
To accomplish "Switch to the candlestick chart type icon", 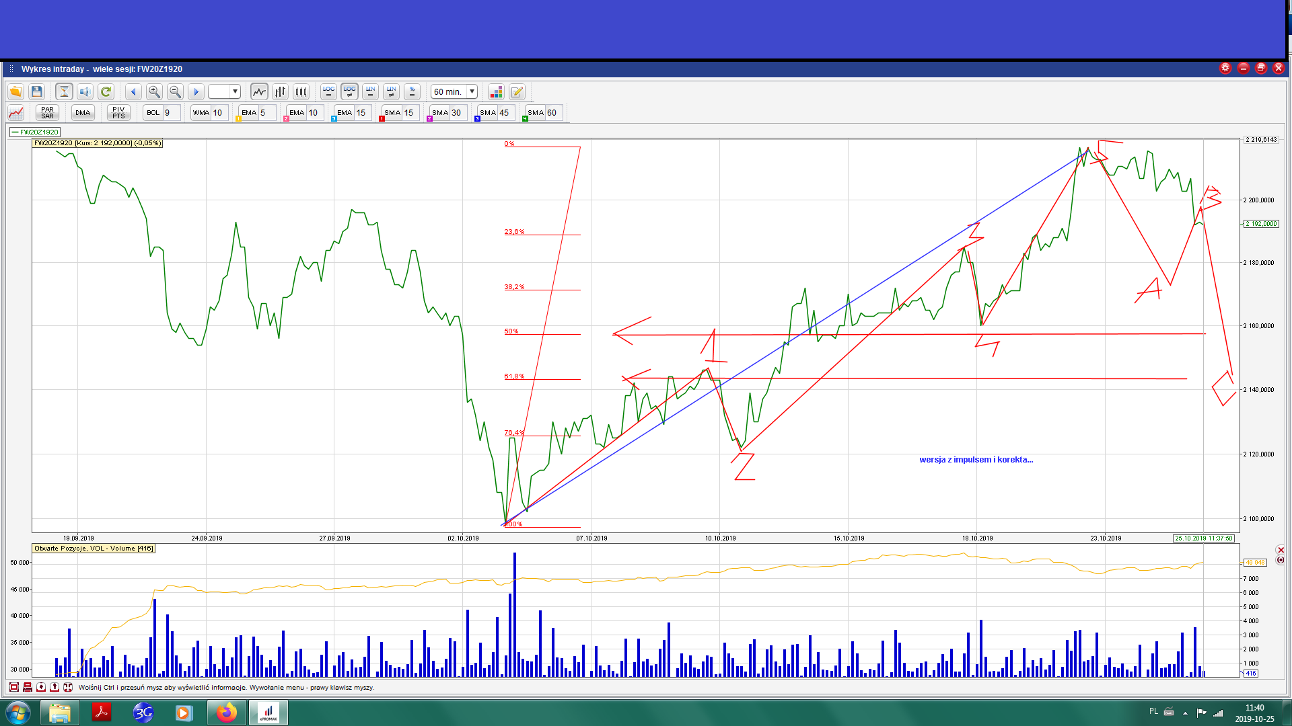I will [301, 91].
